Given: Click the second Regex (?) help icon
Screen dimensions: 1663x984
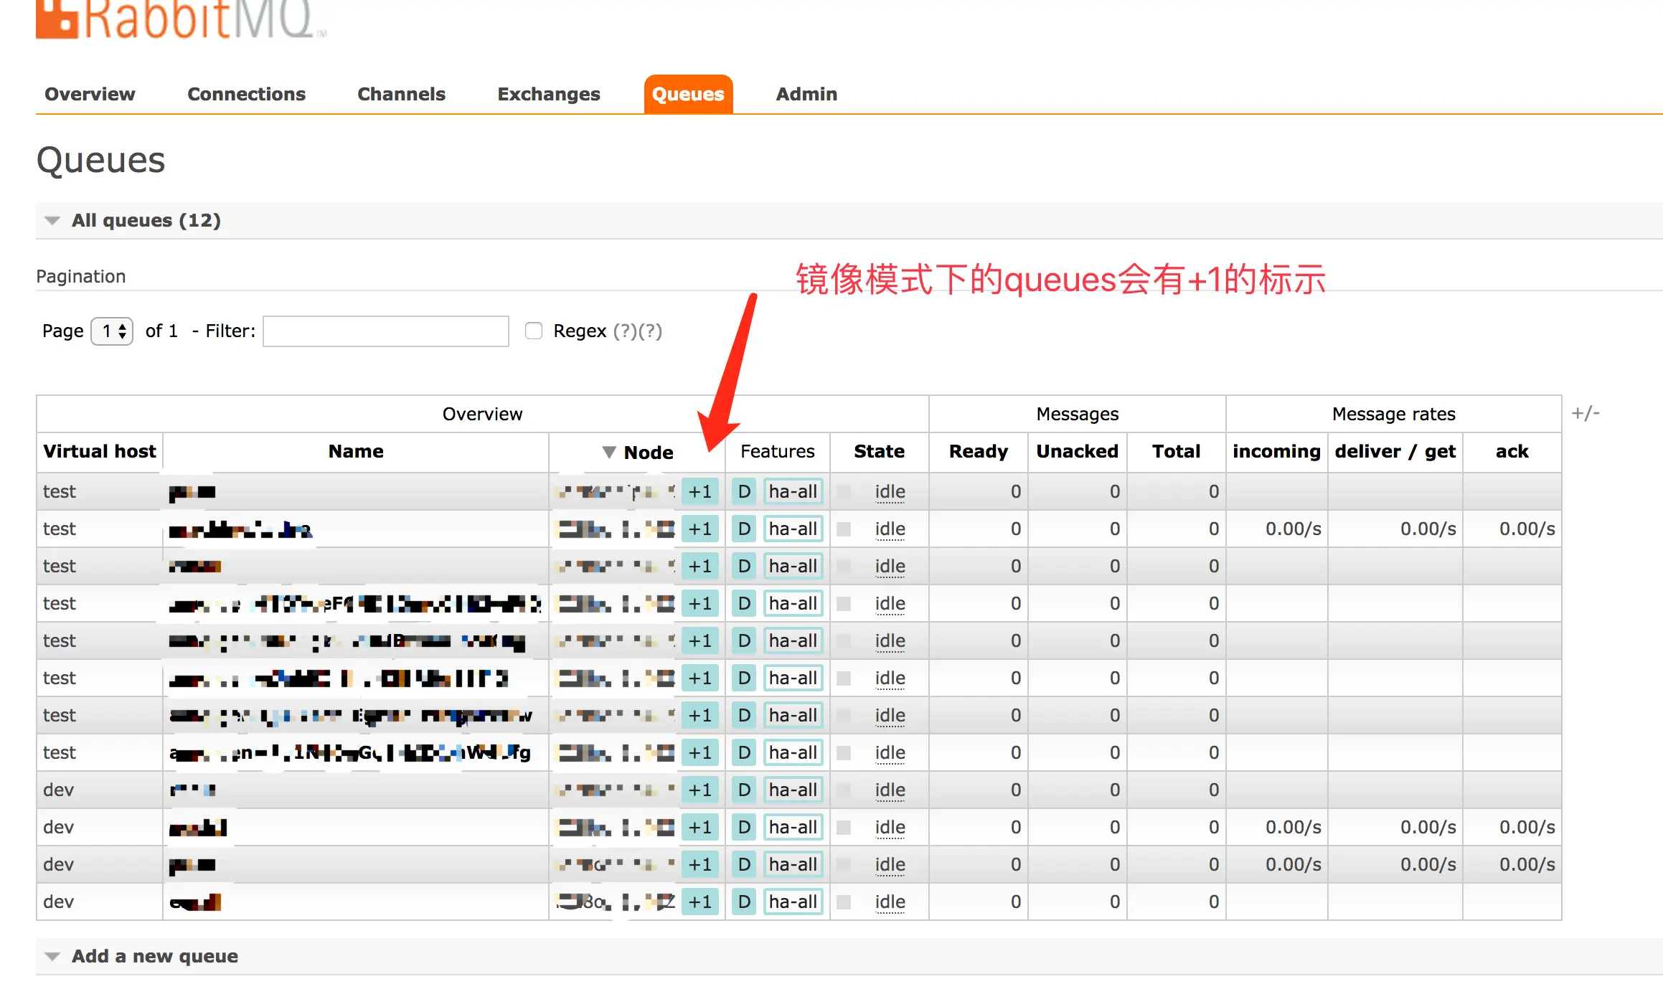Looking at the screenshot, I should tap(650, 331).
